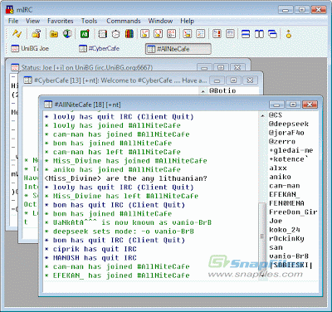Select nickname deepseek in the nick list

click(x=289, y=124)
